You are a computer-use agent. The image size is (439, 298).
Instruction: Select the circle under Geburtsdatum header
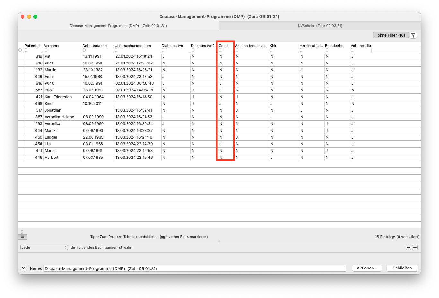click(x=84, y=50)
